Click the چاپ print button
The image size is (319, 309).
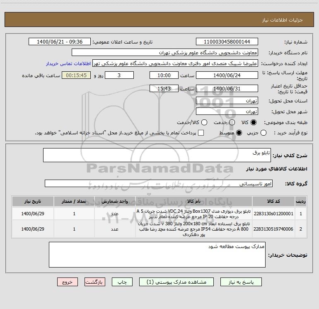122,282
